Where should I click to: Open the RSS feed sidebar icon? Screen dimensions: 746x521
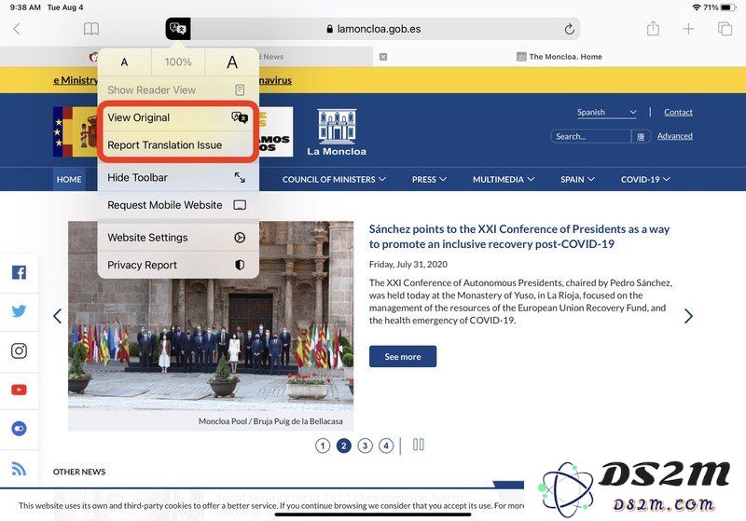(x=19, y=469)
